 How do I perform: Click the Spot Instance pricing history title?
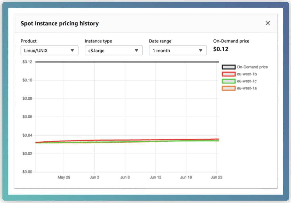(x=59, y=24)
